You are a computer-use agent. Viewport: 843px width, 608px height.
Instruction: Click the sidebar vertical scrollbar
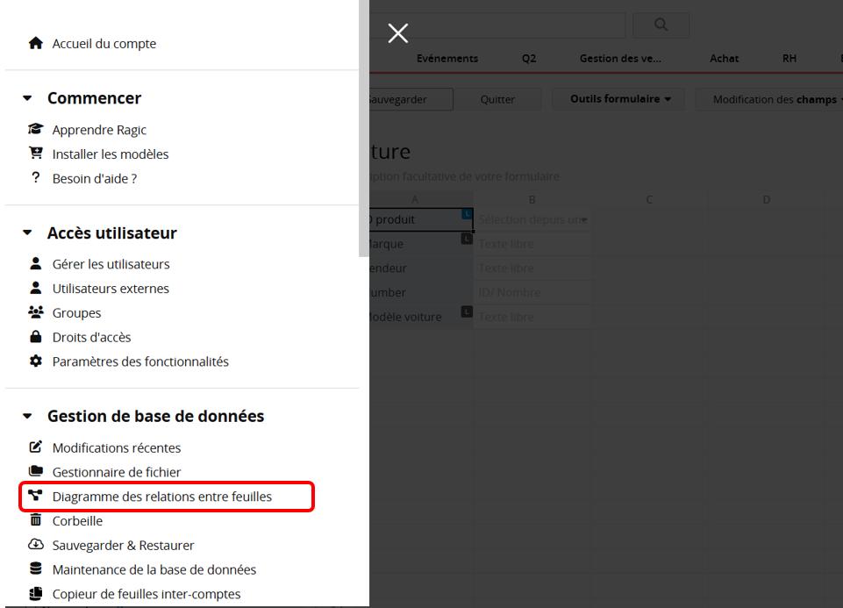click(x=363, y=132)
